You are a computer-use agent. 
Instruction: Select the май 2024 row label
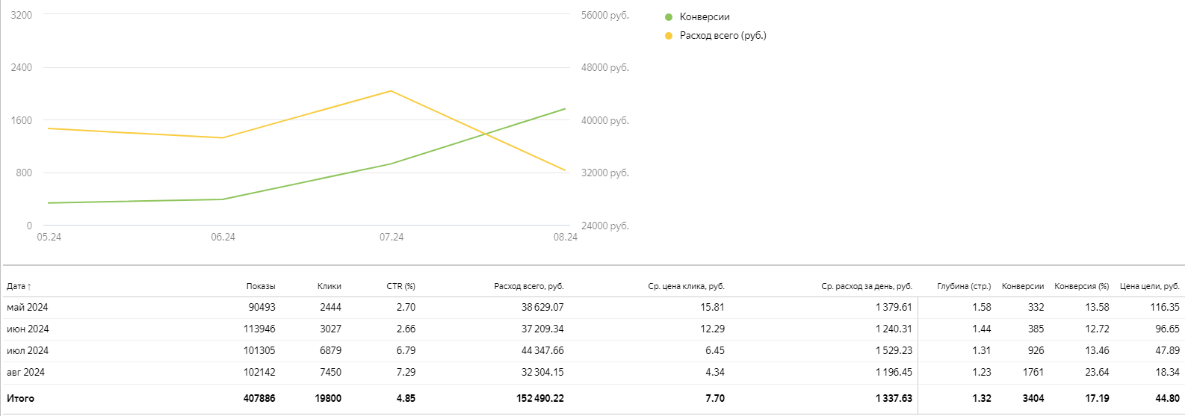click(28, 307)
